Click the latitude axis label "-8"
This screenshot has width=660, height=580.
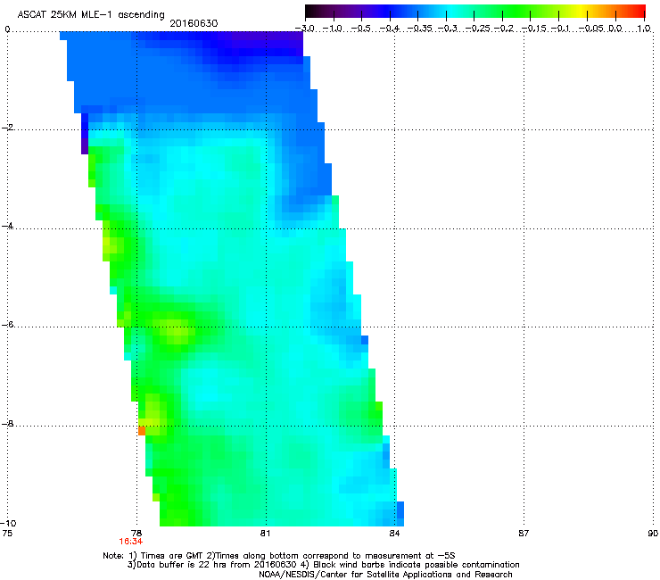tap(7, 424)
